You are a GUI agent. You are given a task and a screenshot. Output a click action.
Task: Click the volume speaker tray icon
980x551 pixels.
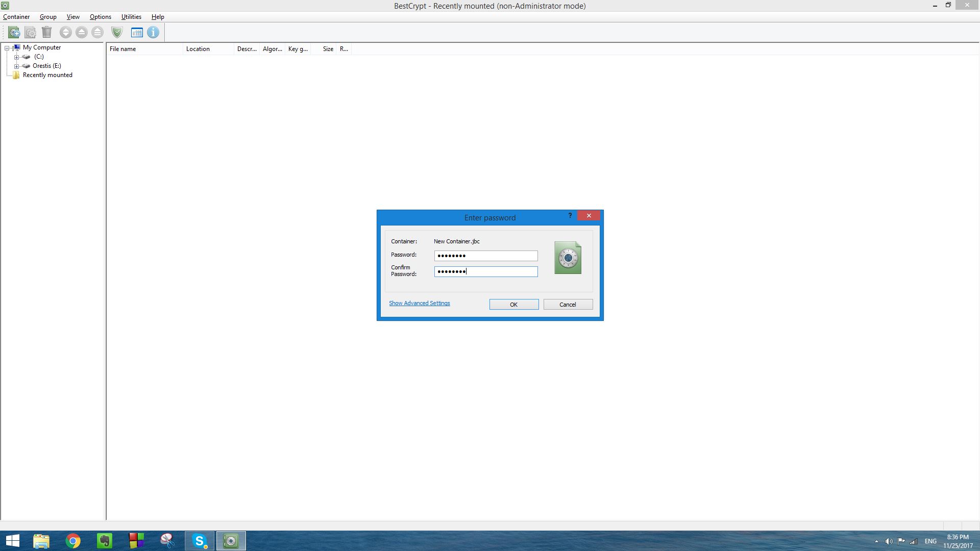pos(889,541)
